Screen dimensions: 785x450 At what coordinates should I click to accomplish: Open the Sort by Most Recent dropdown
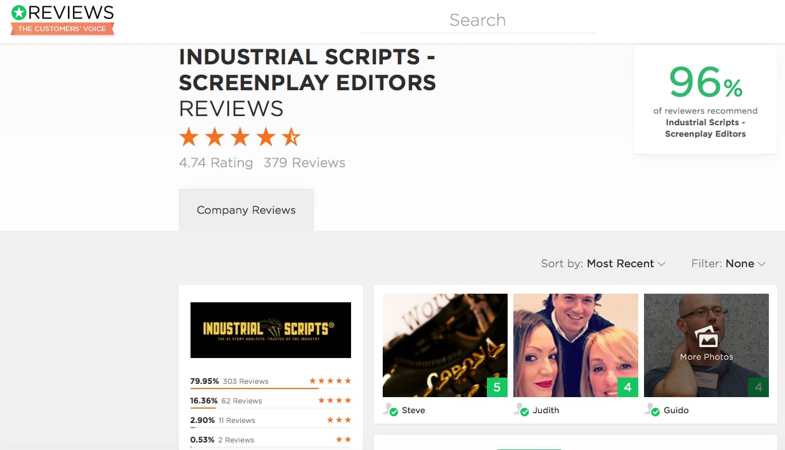point(622,264)
